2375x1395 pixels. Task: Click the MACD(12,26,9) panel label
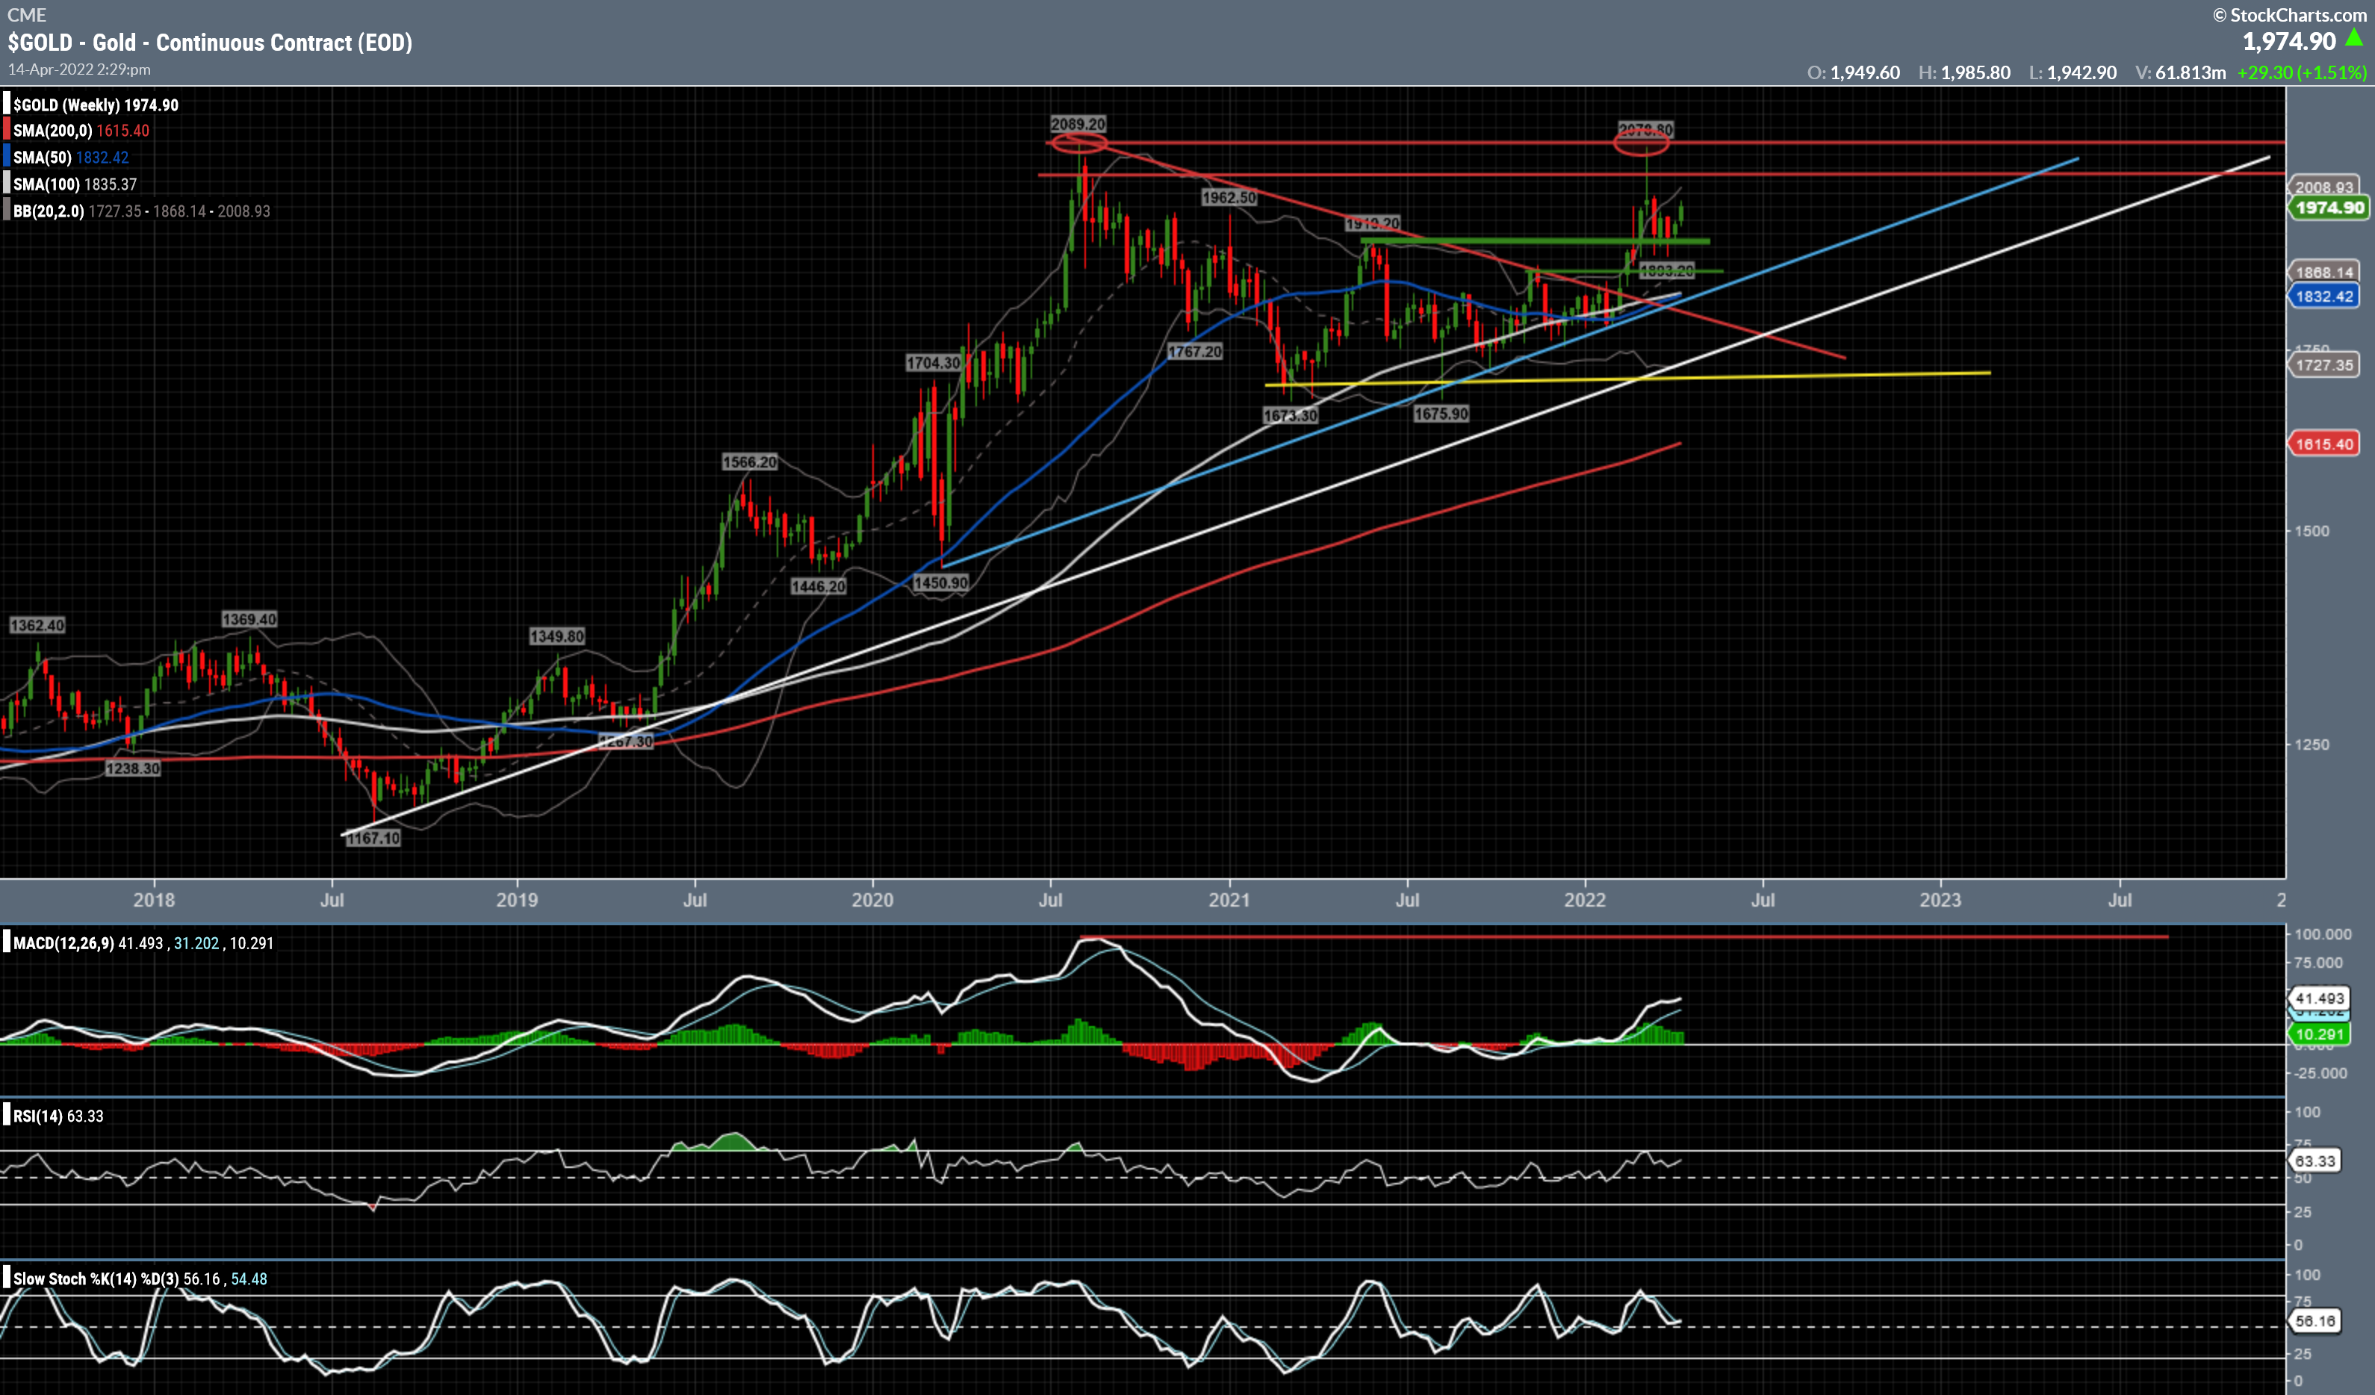(x=63, y=943)
